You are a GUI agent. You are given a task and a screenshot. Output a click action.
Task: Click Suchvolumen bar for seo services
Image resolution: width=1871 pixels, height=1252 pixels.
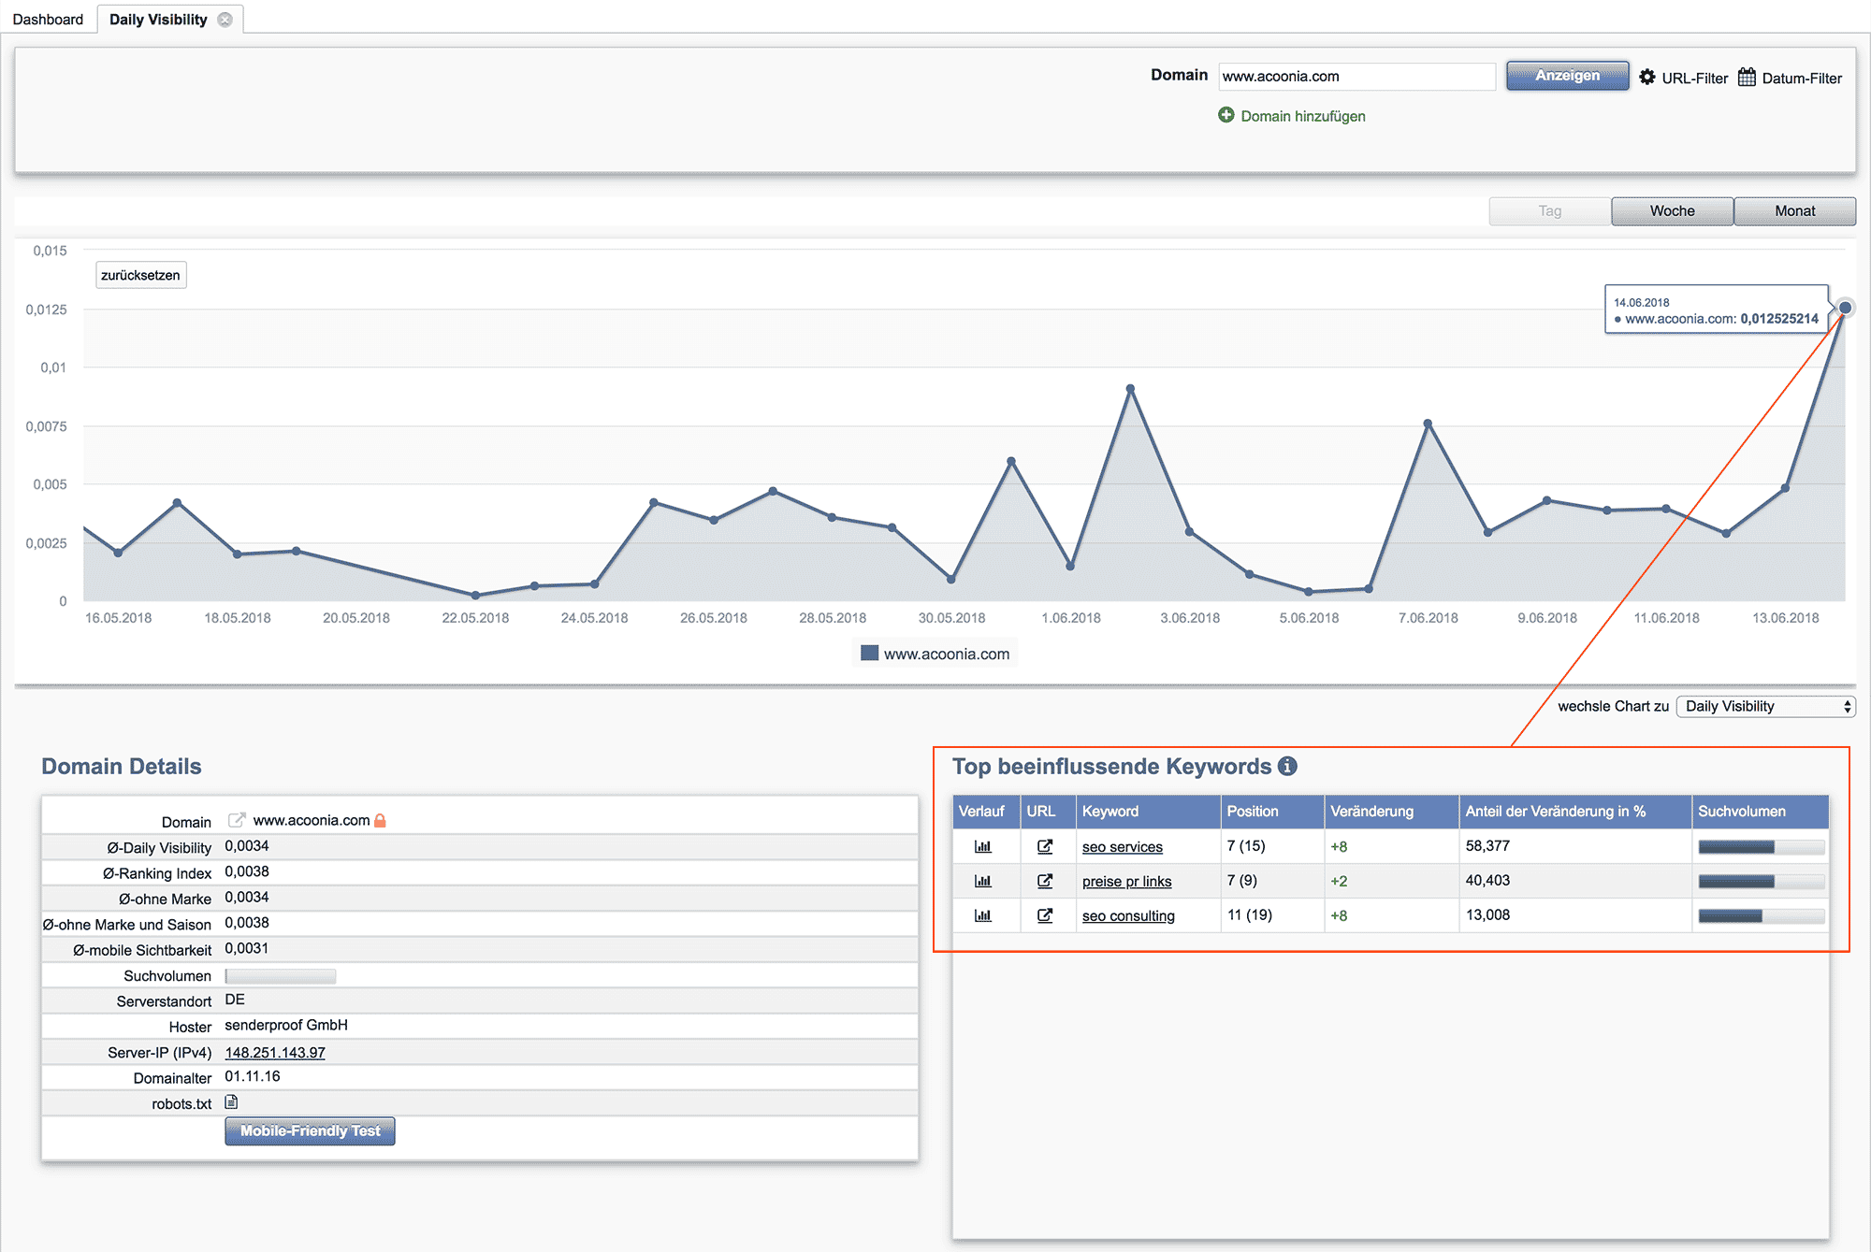tap(1761, 847)
